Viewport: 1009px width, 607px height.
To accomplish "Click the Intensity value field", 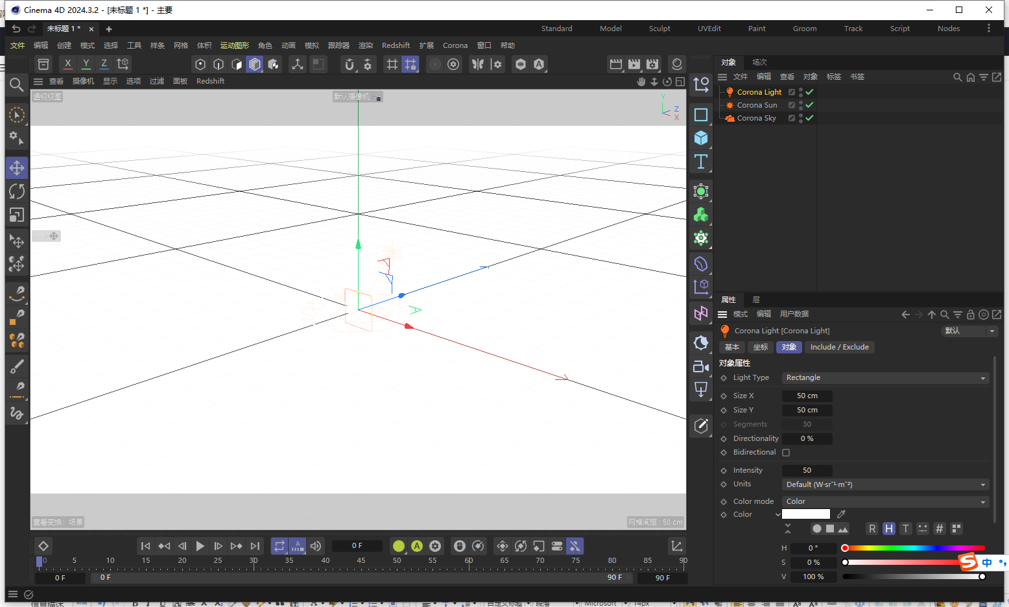I will [x=807, y=470].
